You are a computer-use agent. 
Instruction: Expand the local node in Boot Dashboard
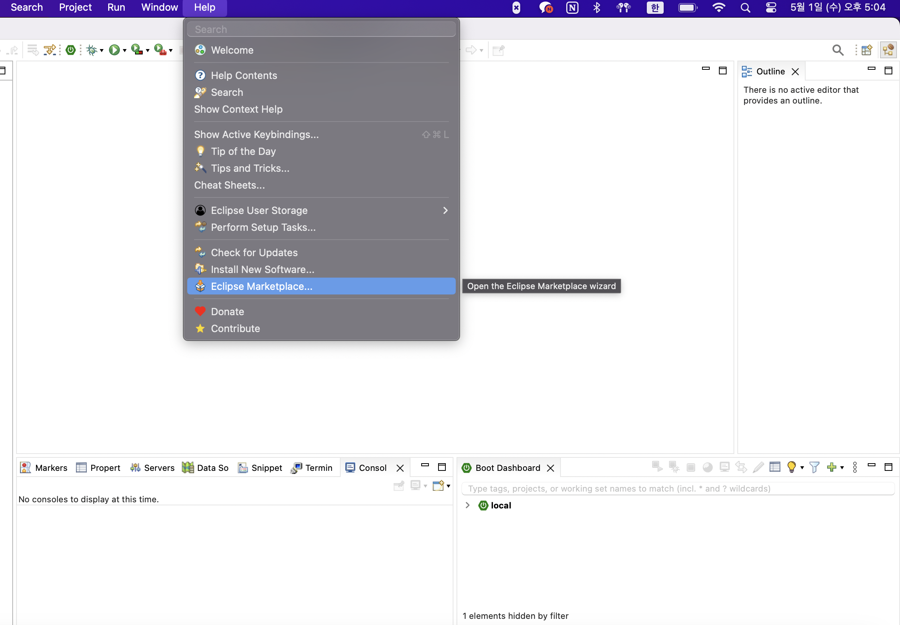pos(467,505)
